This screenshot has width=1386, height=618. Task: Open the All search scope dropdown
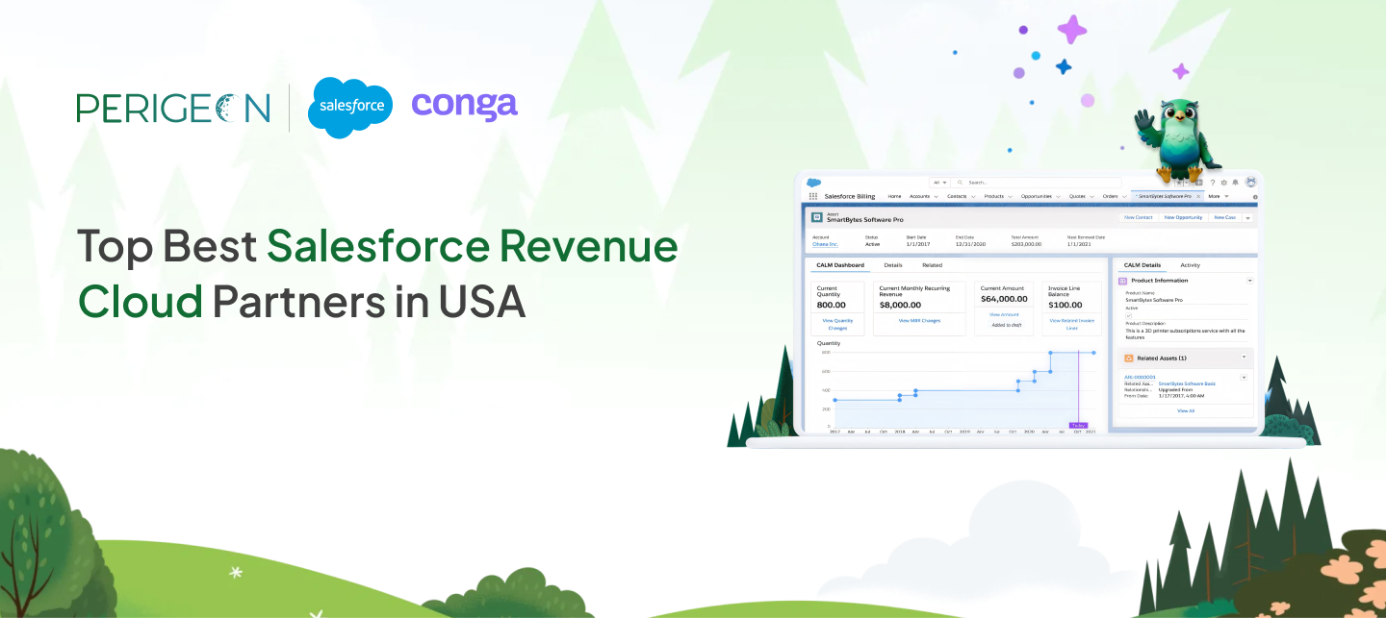coord(940,183)
